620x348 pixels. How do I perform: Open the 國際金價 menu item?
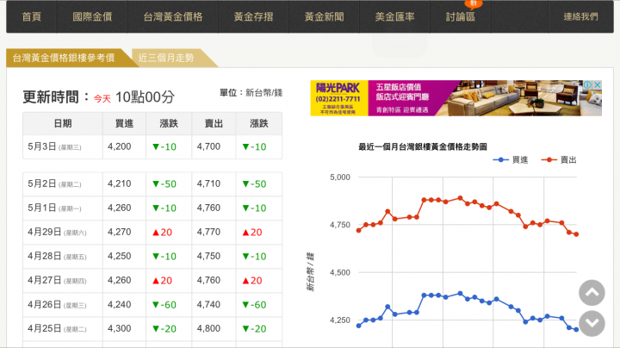[x=92, y=16]
